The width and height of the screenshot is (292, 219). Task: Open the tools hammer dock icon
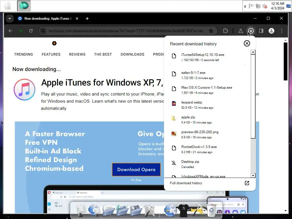point(149,210)
